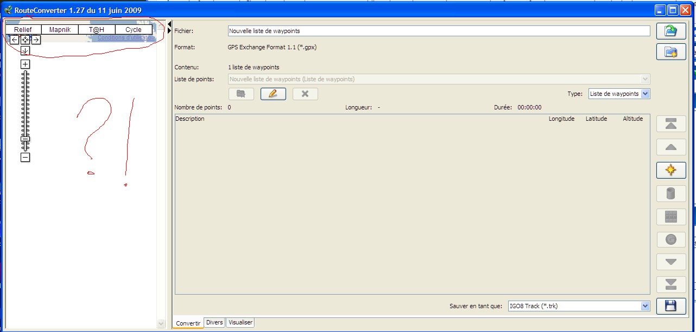The height and width of the screenshot is (332, 696).
Task: Switch map to Cycle layer
Action: [134, 30]
